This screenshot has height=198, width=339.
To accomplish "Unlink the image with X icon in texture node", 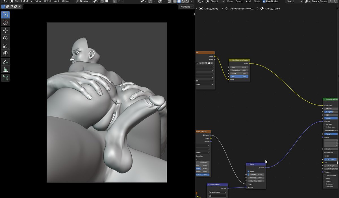I will click(x=212, y=63).
